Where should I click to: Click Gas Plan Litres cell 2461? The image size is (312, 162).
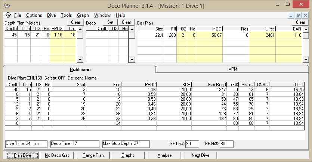coord(262,35)
